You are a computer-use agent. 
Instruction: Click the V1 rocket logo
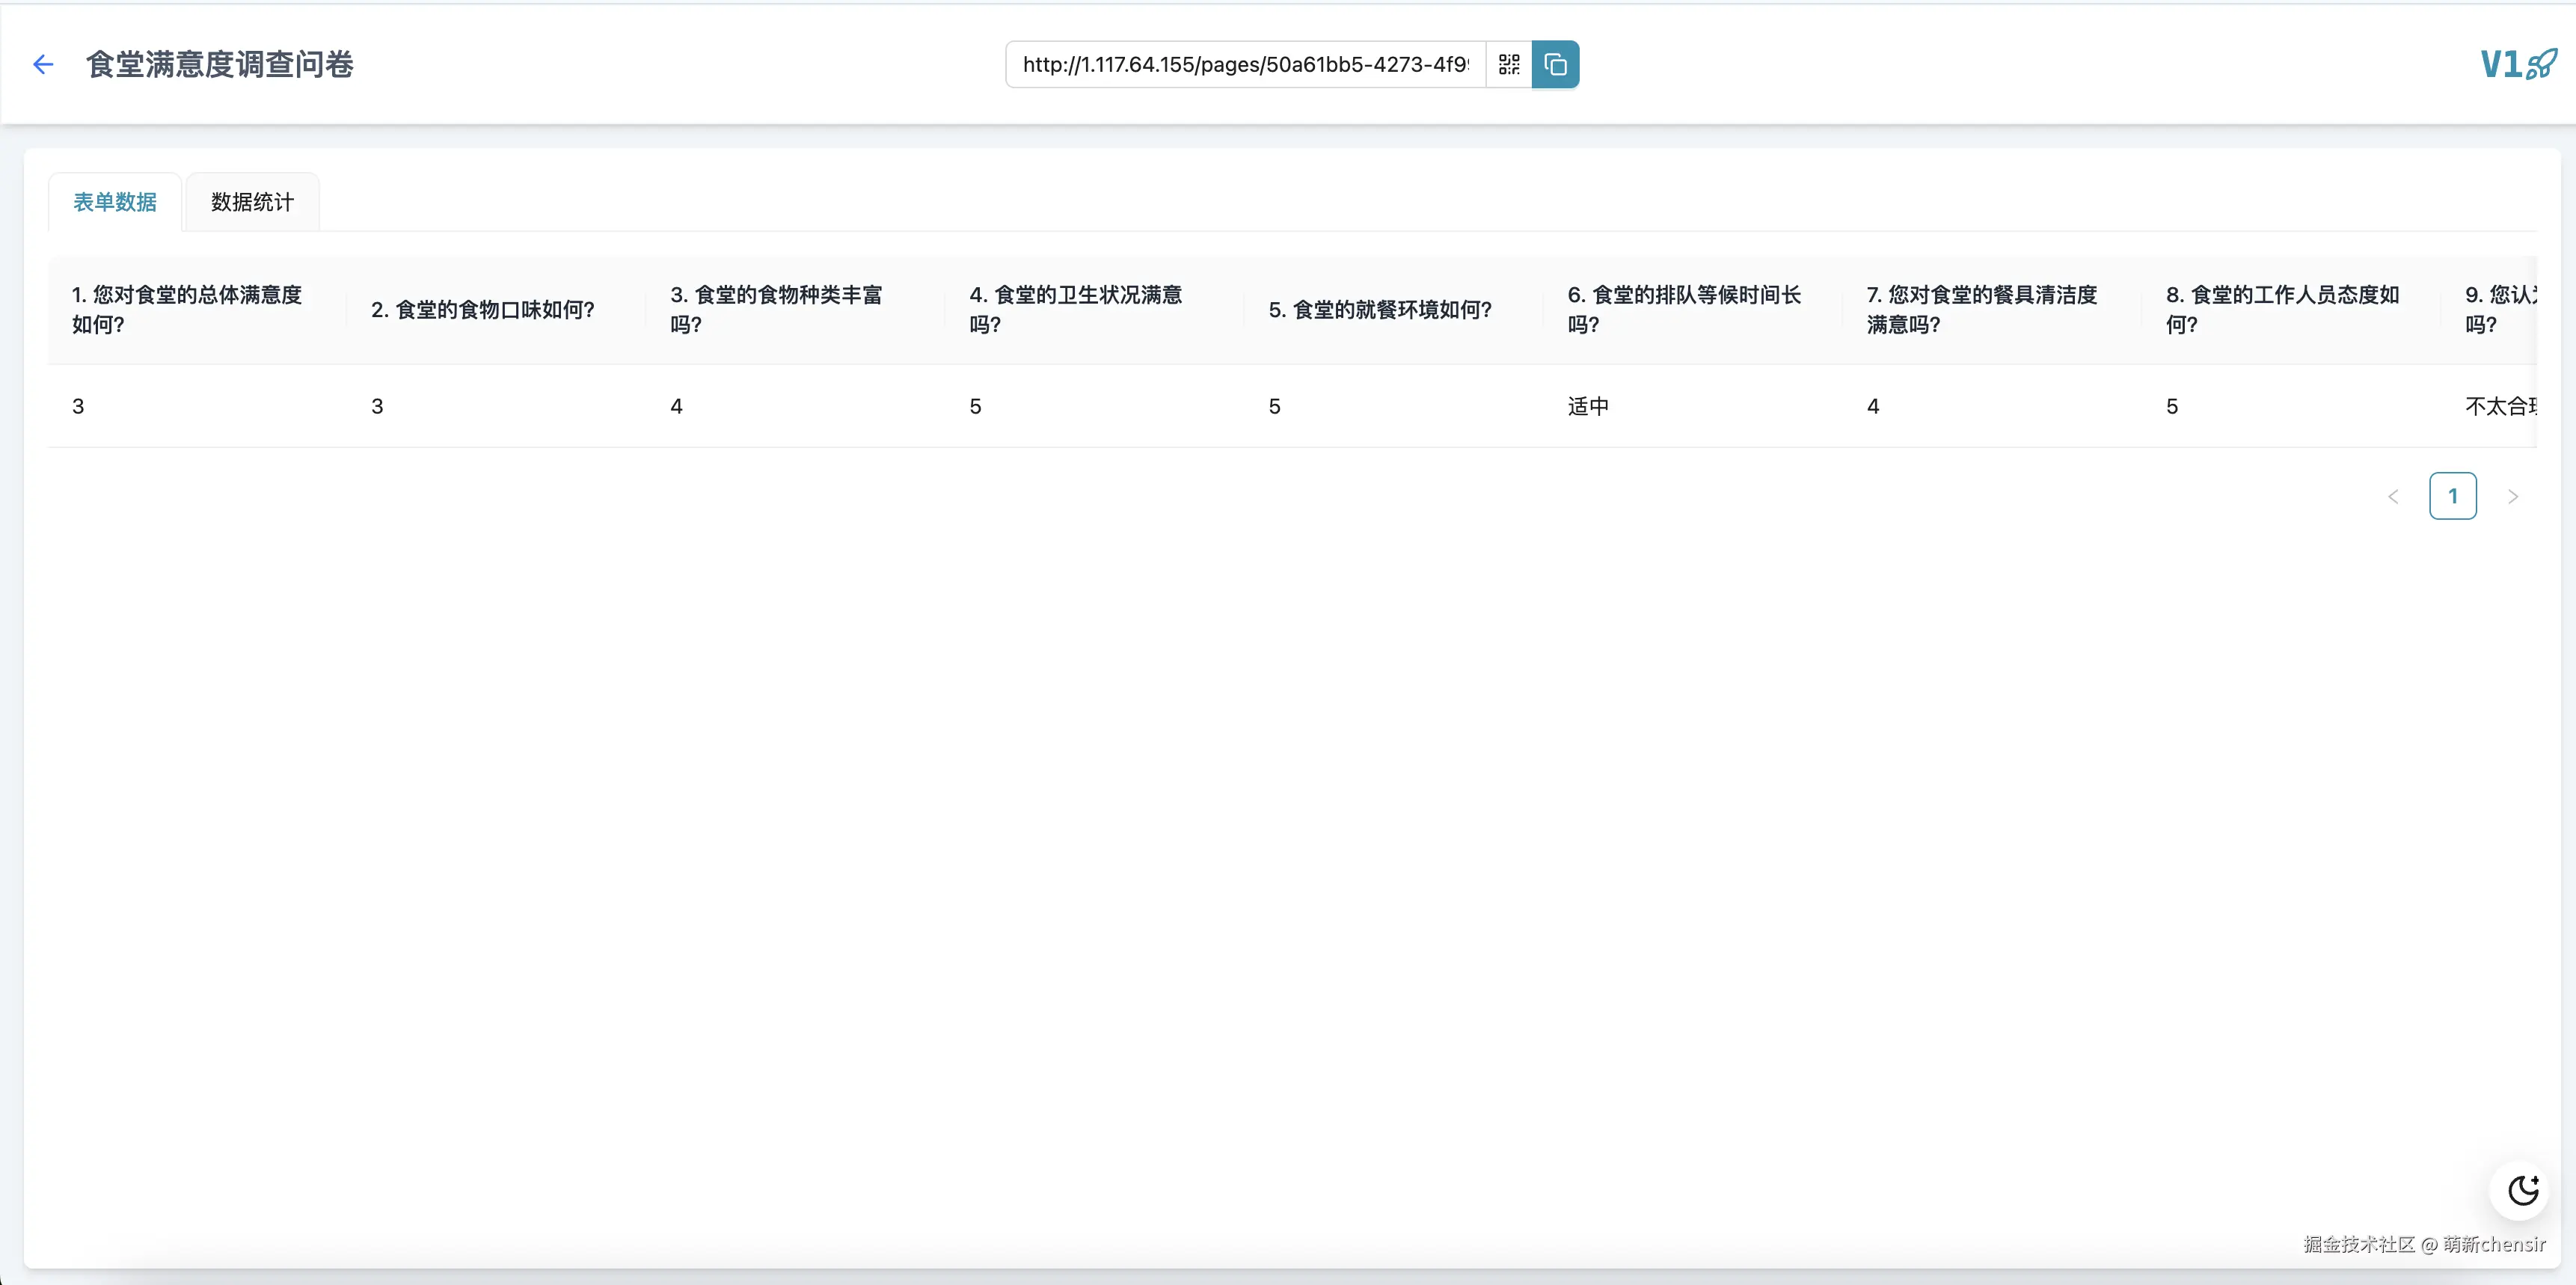tap(2517, 65)
